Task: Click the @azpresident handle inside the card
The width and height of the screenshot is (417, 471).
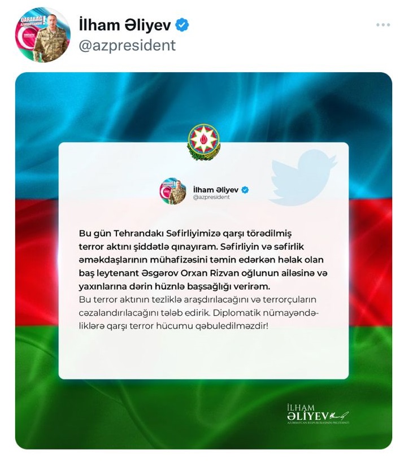Action: (x=211, y=197)
